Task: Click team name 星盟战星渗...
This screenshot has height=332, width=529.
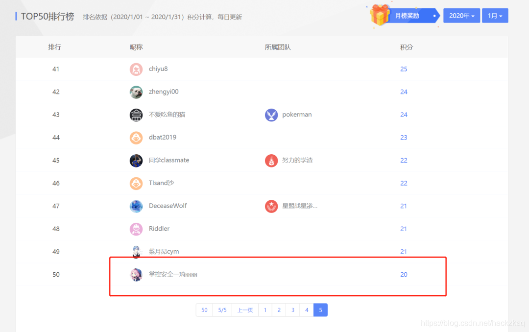Action: [x=300, y=206]
